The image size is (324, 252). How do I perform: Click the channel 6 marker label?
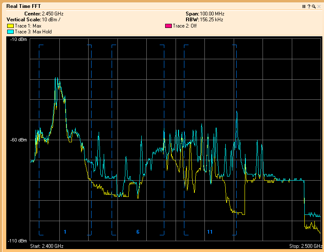coord(138,232)
